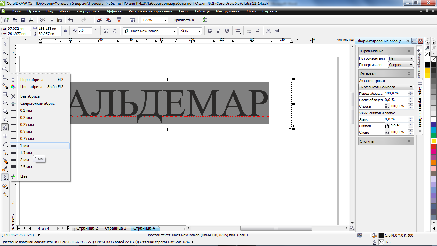Image resolution: width=437 pixels, height=246 pixels.
Task: Select the Ellipse tool
Action: click(5, 103)
